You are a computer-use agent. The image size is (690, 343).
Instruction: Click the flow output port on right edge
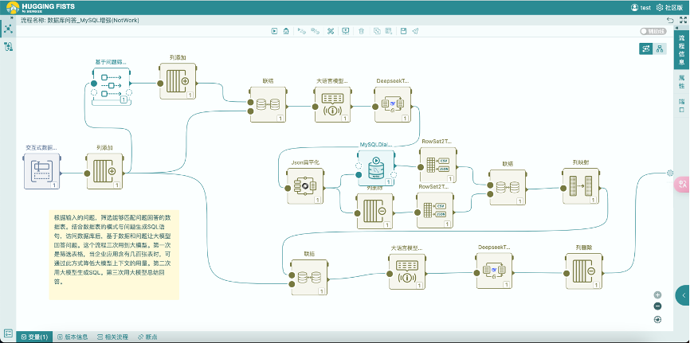point(670,173)
